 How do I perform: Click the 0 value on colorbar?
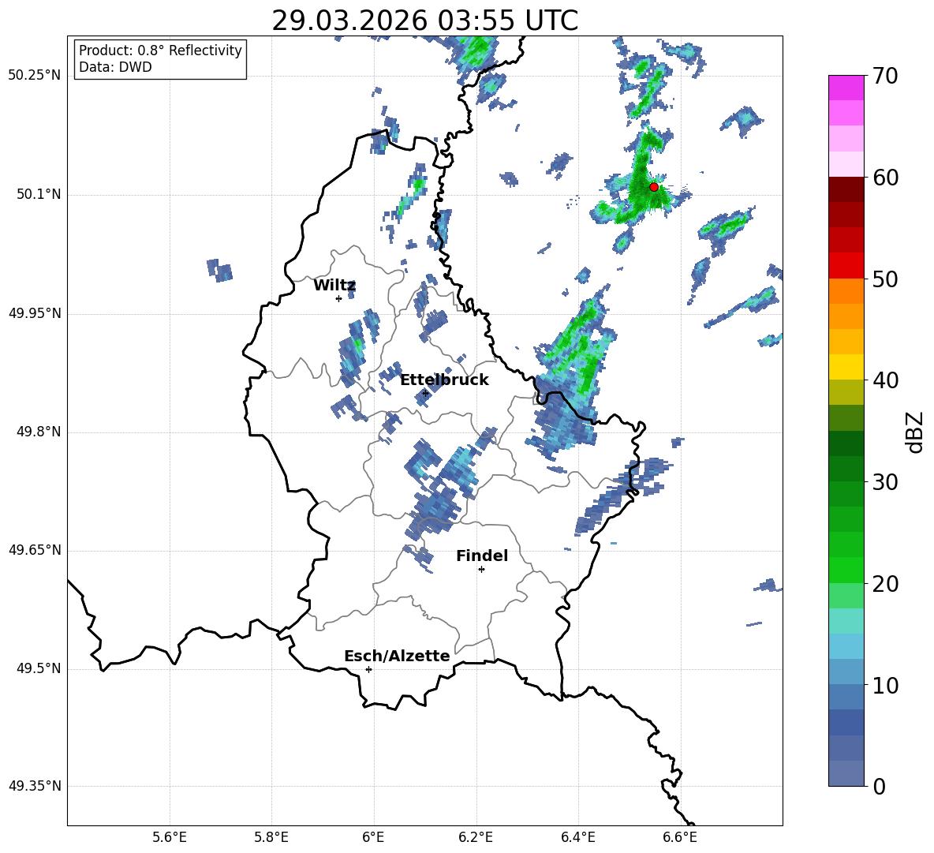[879, 787]
